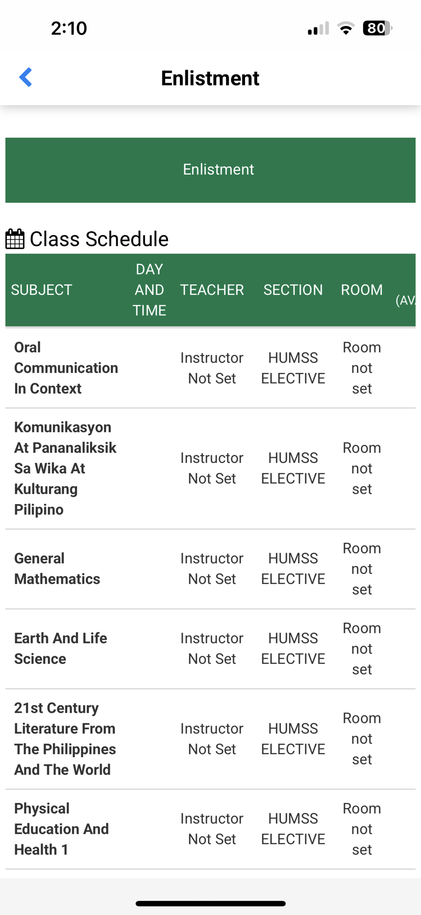Select the DAY AND TIME column header
Viewport: 421px width, 915px height.
coord(150,290)
